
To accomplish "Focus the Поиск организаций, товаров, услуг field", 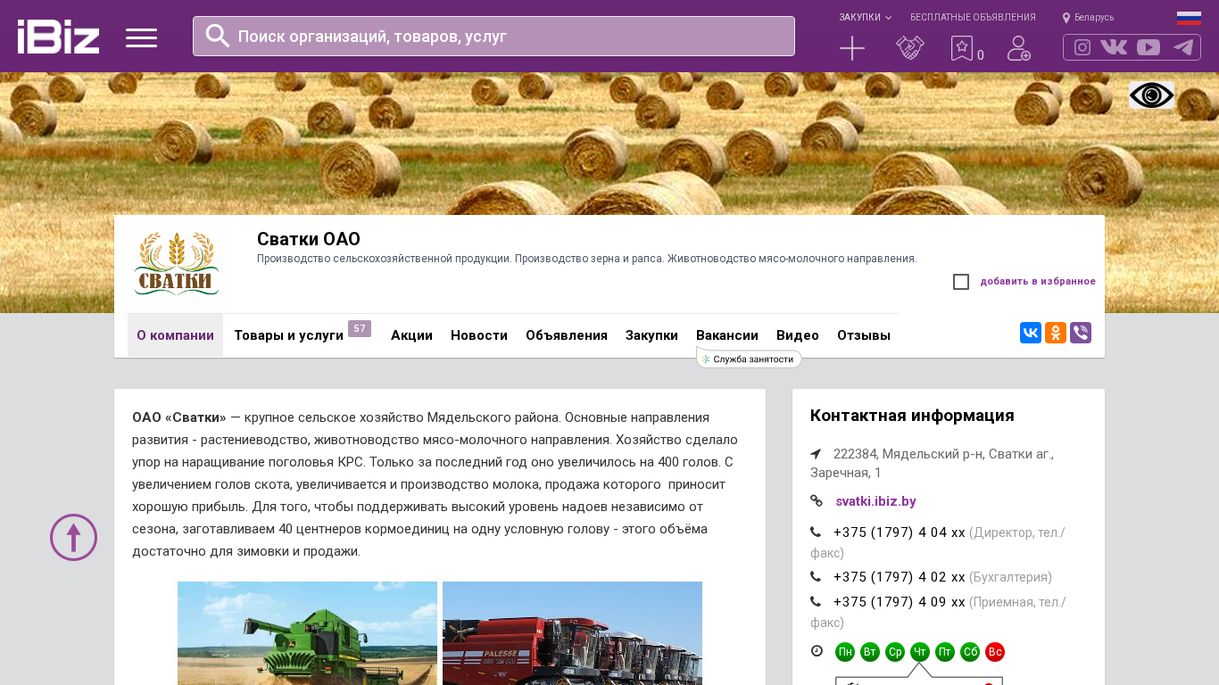I will pos(493,37).
